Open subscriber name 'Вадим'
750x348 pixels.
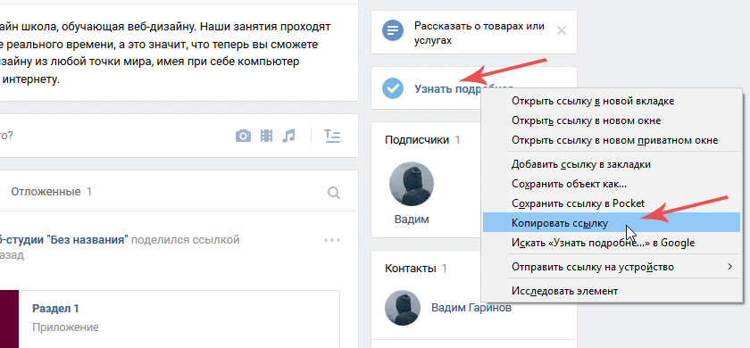(x=412, y=220)
